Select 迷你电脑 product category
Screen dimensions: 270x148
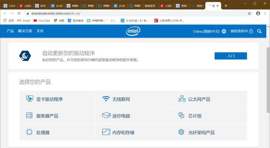point(133,115)
